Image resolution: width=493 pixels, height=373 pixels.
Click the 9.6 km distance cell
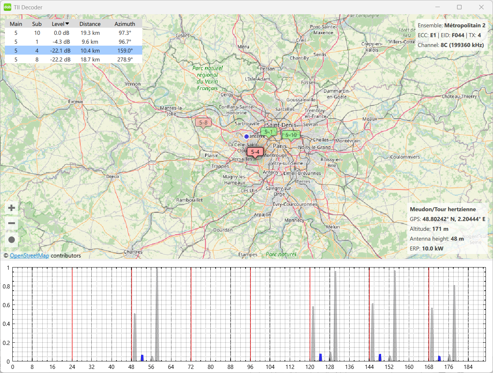point(90,42)
